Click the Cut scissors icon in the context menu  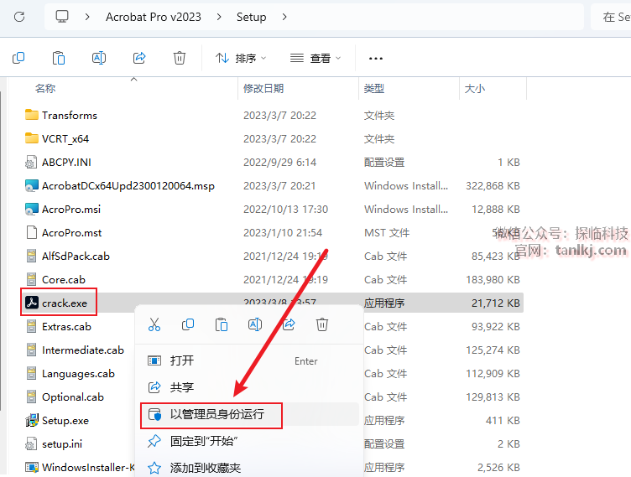[x=154, y=324]
